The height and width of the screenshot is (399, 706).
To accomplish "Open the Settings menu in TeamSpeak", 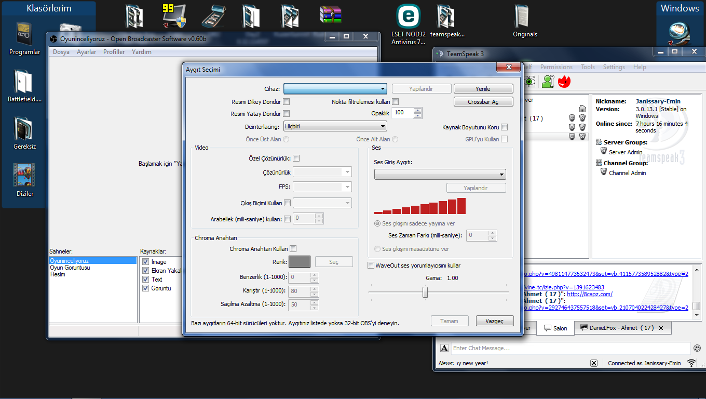I will point(614,67).
